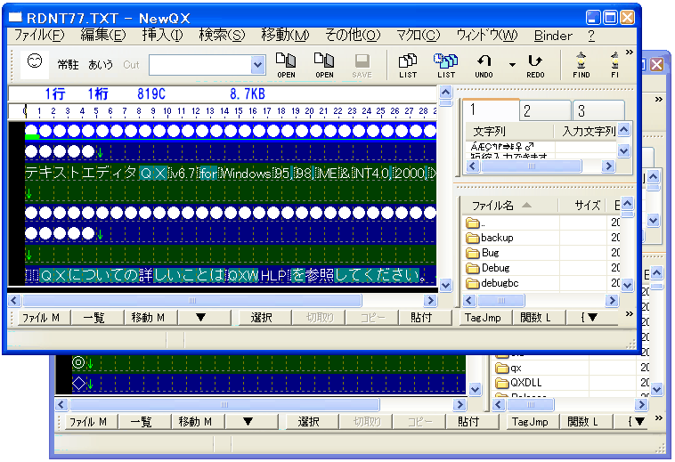
Task: Click editor vertical scrollbar up arrow
Action: (x=445, y=92)
